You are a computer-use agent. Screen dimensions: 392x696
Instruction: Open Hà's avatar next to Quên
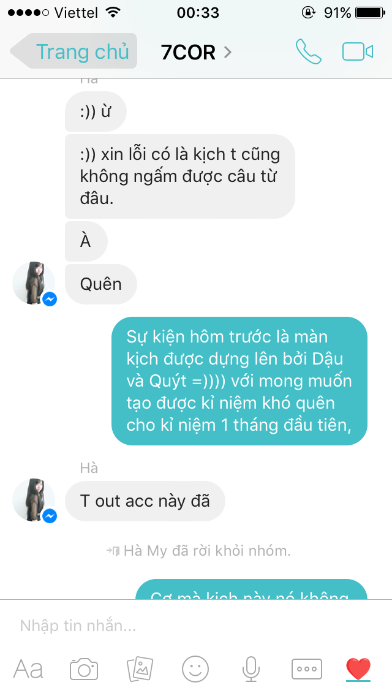(34, 283)
